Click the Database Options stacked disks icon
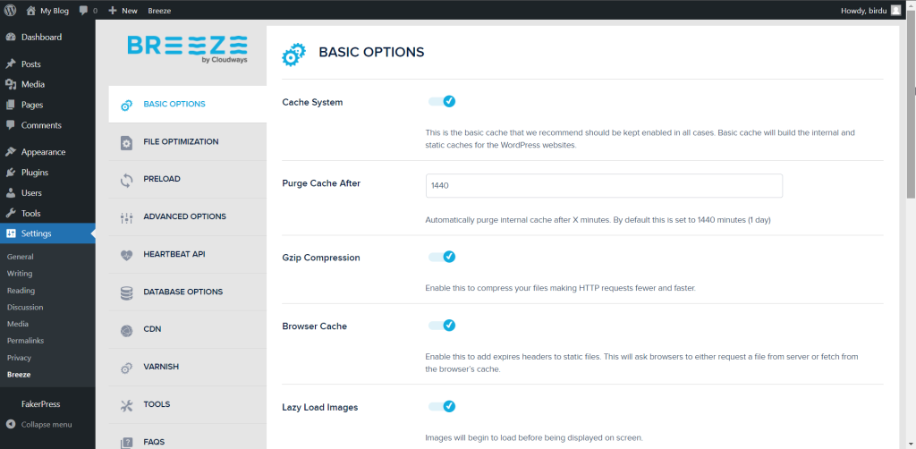Image resolution: width=916 pixels, height=449 pixels. point(126,292)
